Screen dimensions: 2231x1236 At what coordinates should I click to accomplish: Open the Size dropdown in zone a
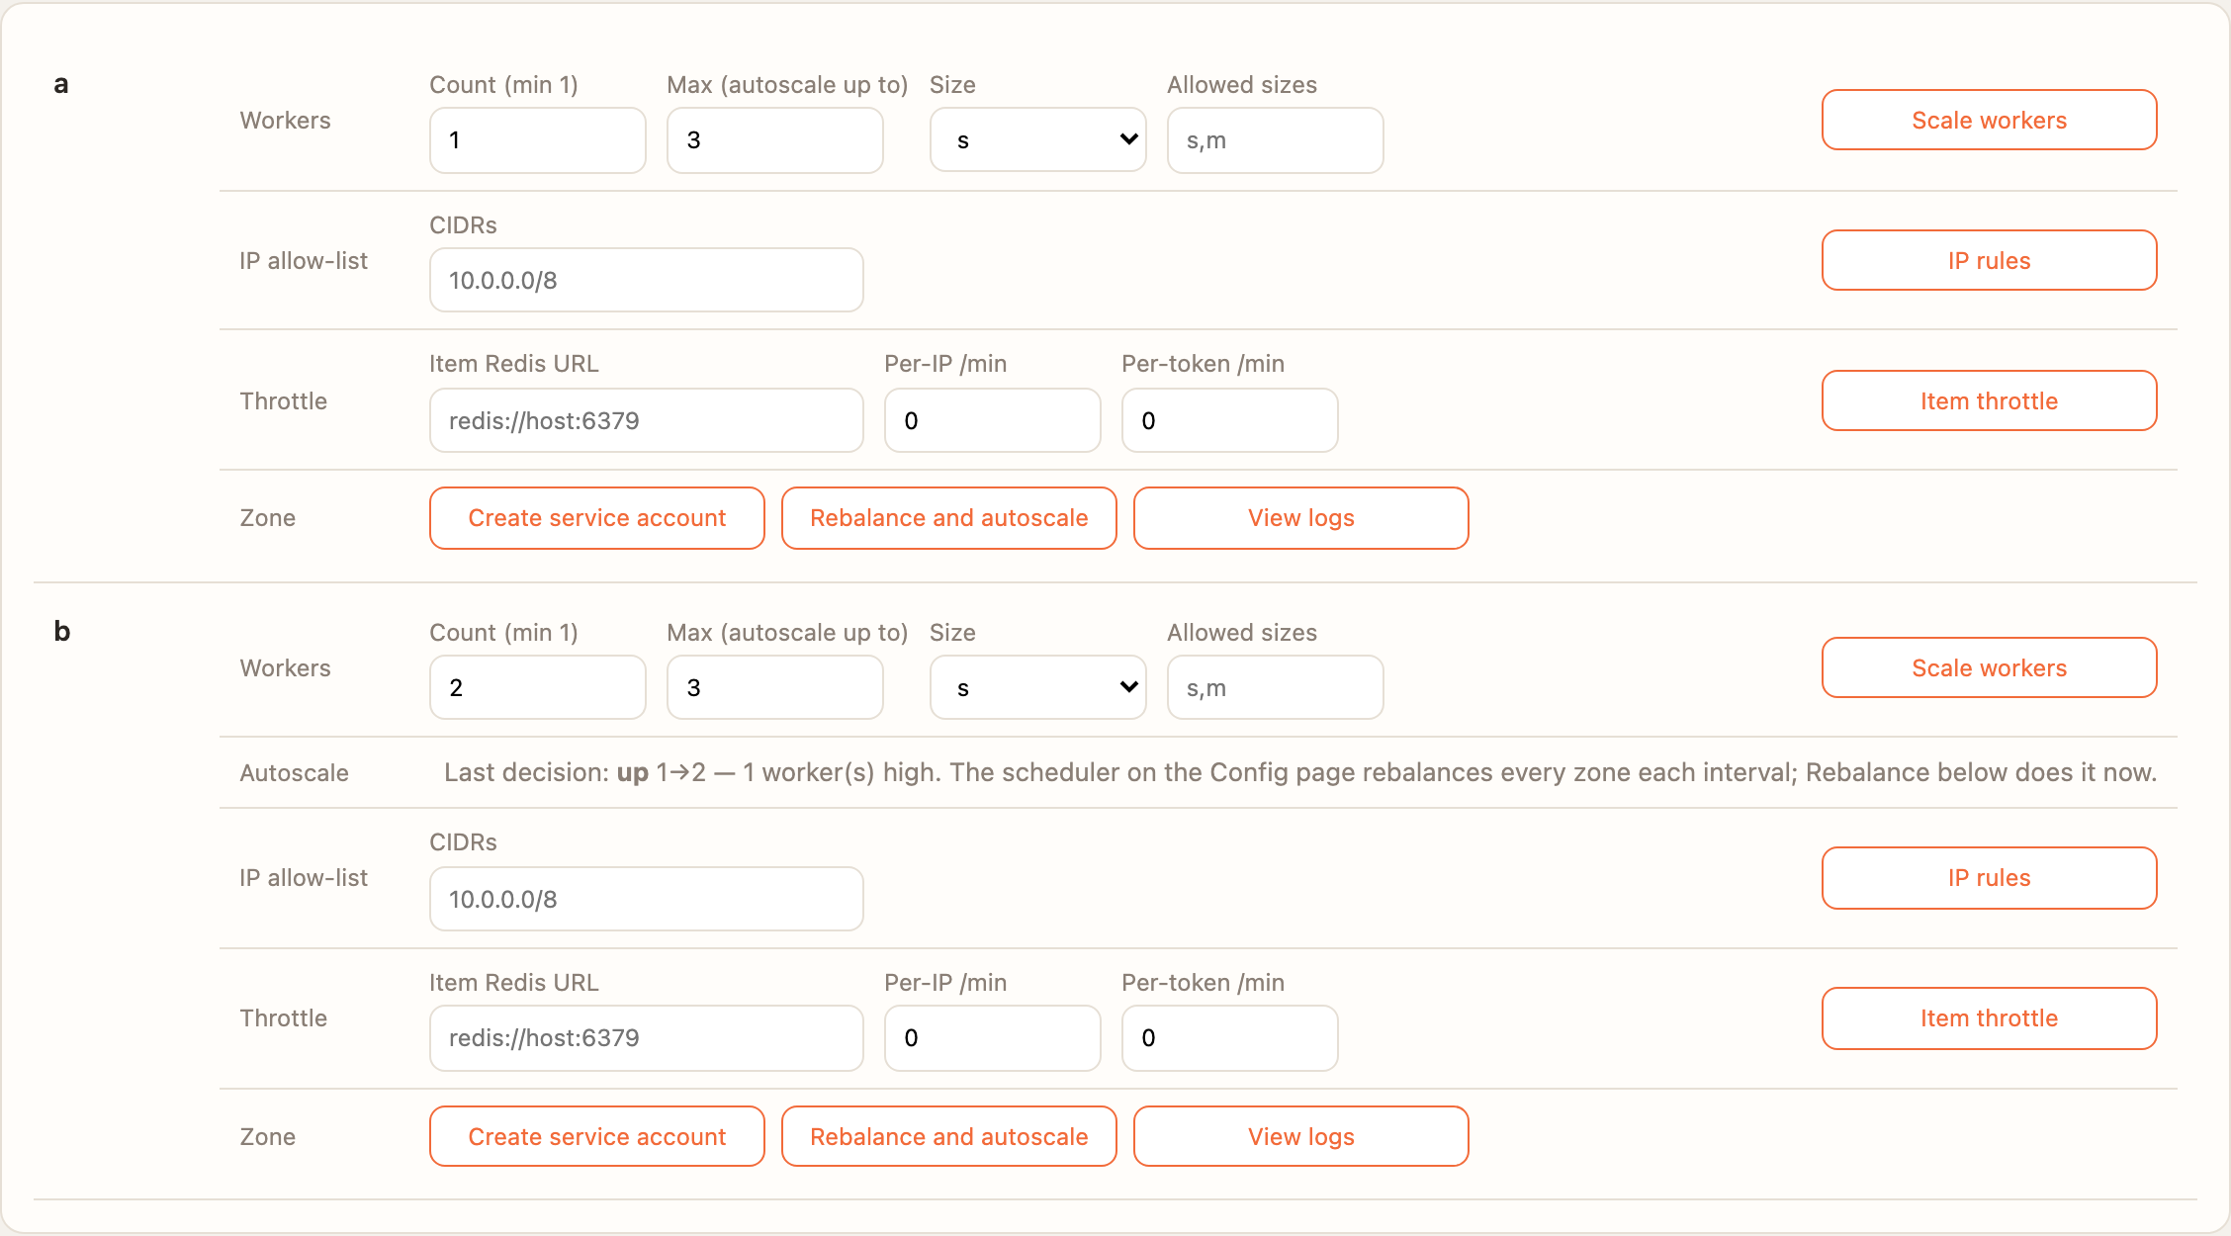click(x=1037, y=139)
